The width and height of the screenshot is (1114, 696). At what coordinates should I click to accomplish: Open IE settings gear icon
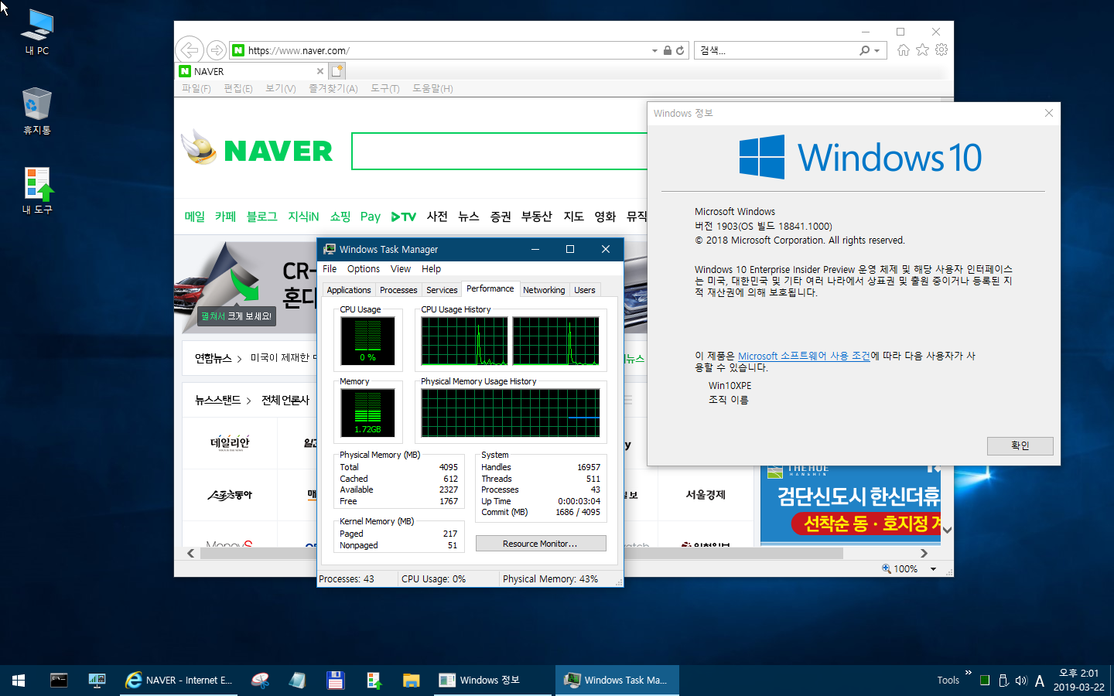tap(941, 50)
